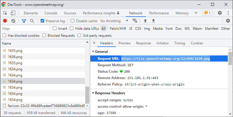Collapse the General section
This screenshot has width=233, height=117.
click(x=93, y=52)
